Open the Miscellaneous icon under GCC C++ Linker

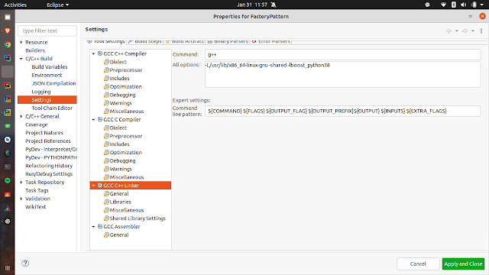click(106, 210)
